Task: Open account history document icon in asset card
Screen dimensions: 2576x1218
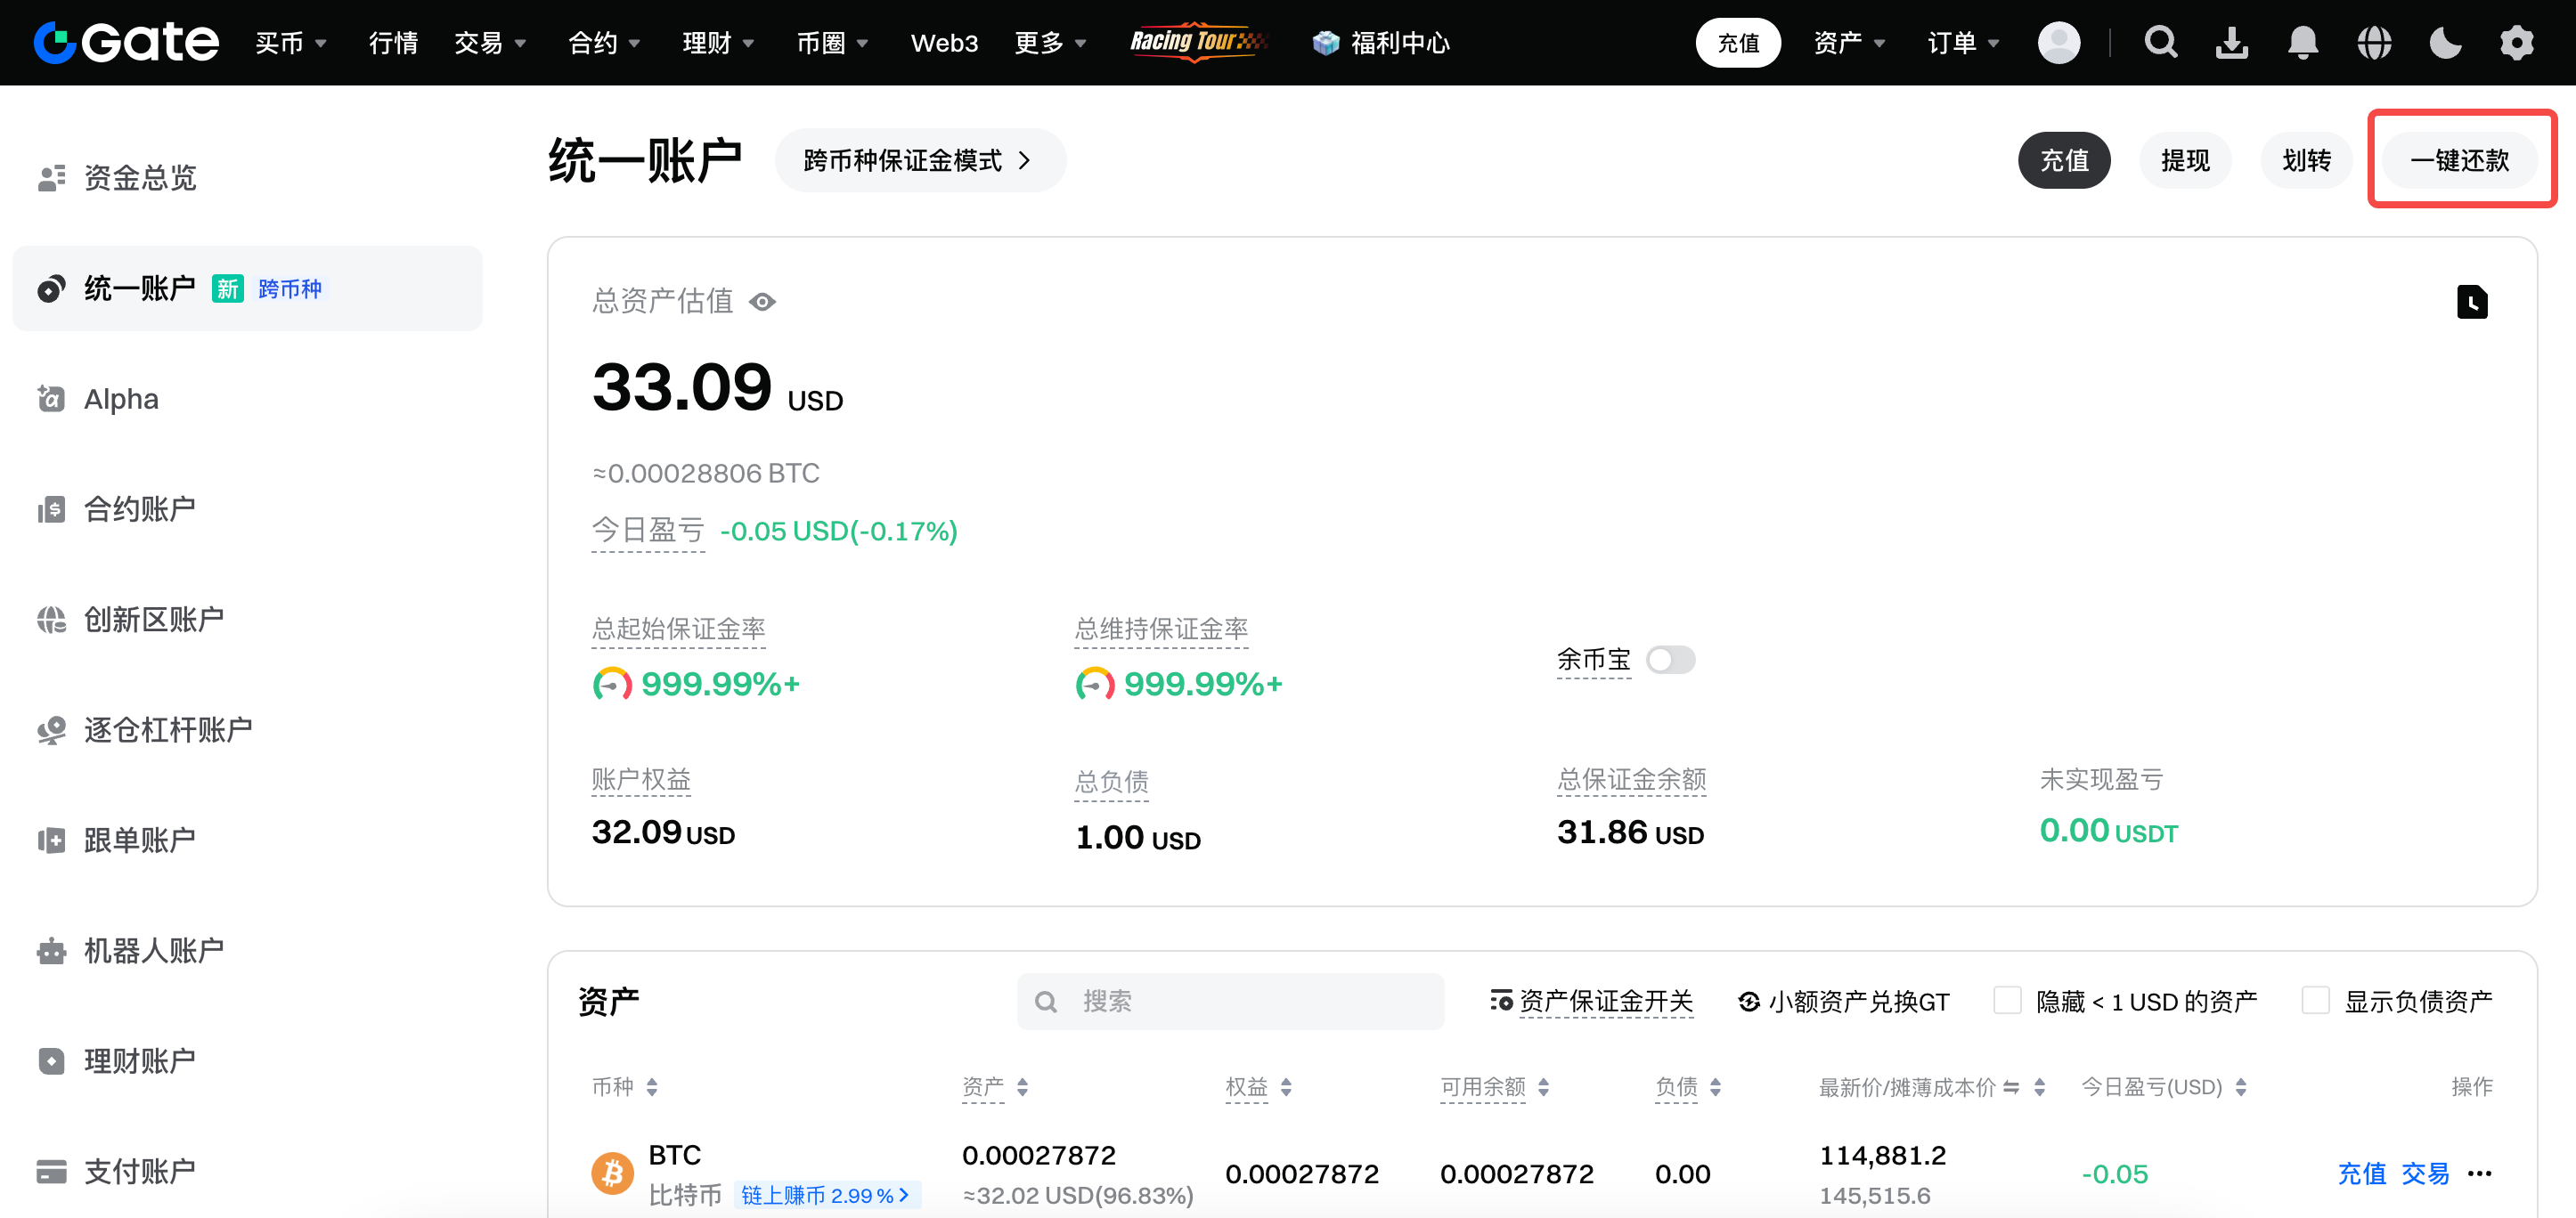Action: point(2471,302)
